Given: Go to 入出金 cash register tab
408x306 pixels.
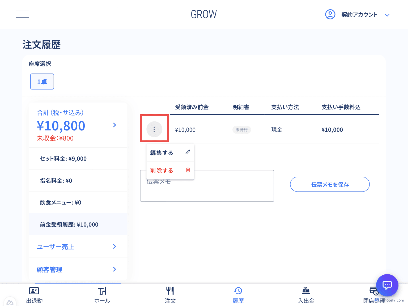Looking at the screenshot, I should [306, 295].
